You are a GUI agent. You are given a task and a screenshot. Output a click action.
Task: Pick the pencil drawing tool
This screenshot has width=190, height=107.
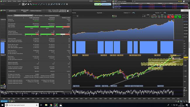coord(26,4)
